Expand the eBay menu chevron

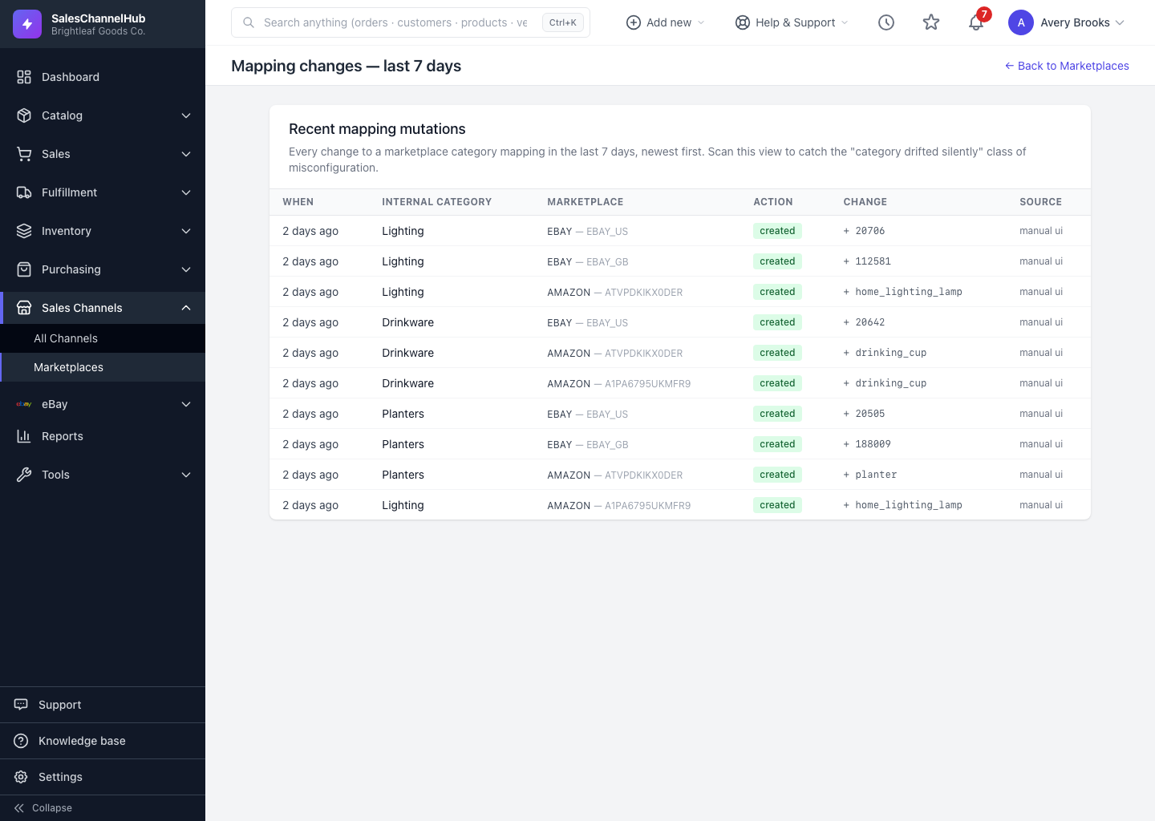186,404
